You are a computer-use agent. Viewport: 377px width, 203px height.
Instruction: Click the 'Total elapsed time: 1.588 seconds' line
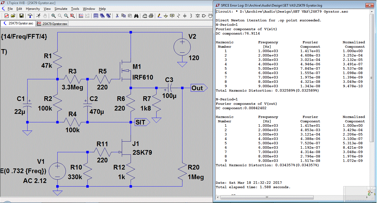[x=253, y=187]
